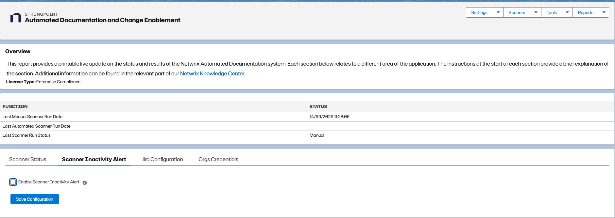Viewport: 615px width, 218px height.
Task: Select the Last Scanner Run Status row
Action: [307, 135]
